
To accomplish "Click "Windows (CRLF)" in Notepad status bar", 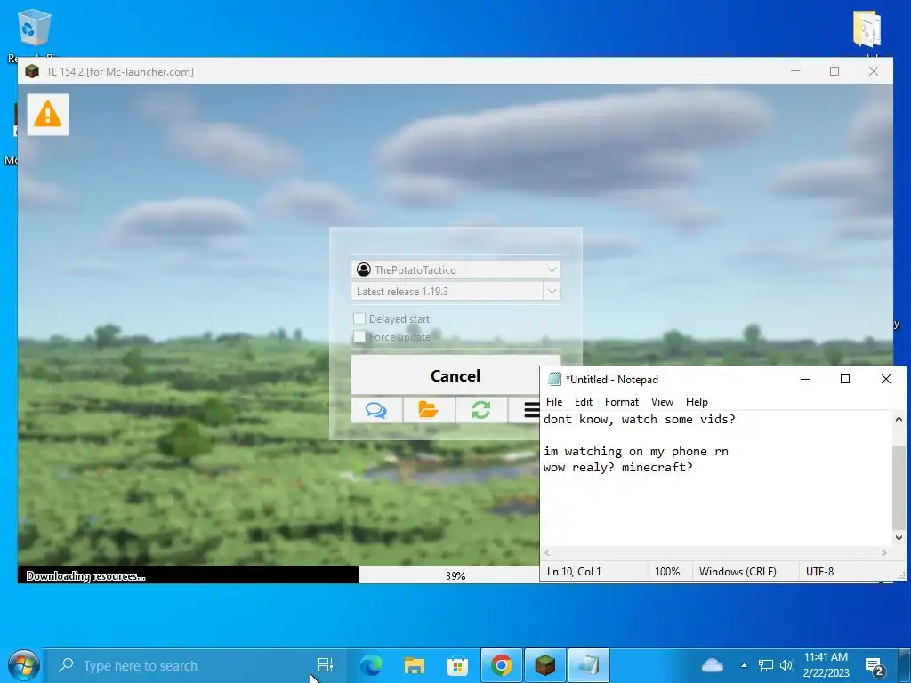I will pos(738,572).
